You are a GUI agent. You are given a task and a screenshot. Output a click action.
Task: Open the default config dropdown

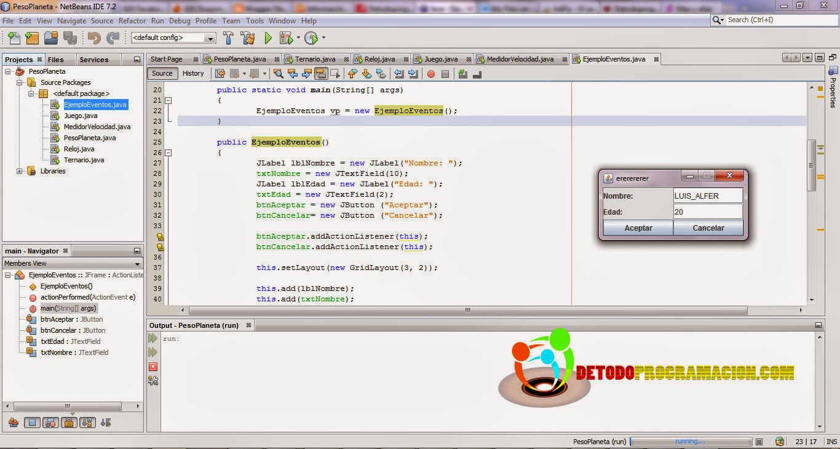(212, 38)
